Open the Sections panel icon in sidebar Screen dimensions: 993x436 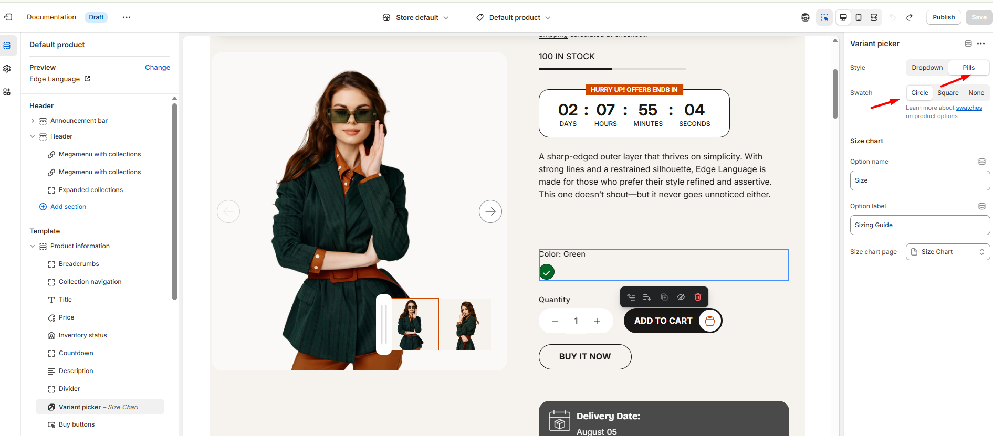pos(7,46)
